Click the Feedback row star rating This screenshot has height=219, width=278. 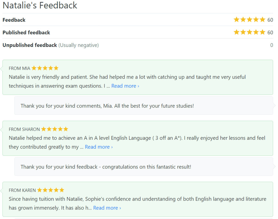tap(249, 20)
